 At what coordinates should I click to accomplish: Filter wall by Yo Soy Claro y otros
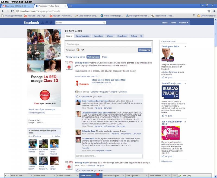pos(75,57)
